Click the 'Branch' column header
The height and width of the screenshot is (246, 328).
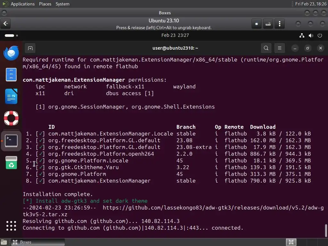pyautogui.click(x=186, y=127)
